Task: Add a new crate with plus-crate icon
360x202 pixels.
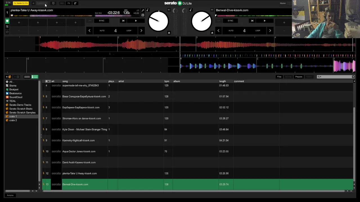Action: coord(9,77)
